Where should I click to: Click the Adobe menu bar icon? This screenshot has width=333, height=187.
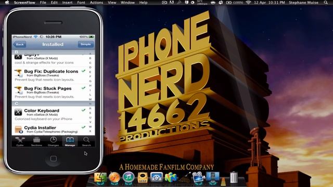(172, 3)
